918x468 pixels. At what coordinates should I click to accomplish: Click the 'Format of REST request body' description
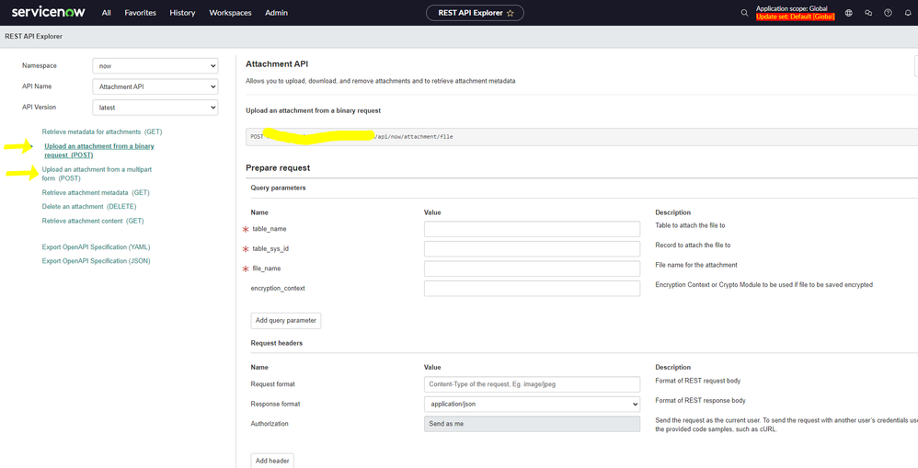tap(698, 381)
